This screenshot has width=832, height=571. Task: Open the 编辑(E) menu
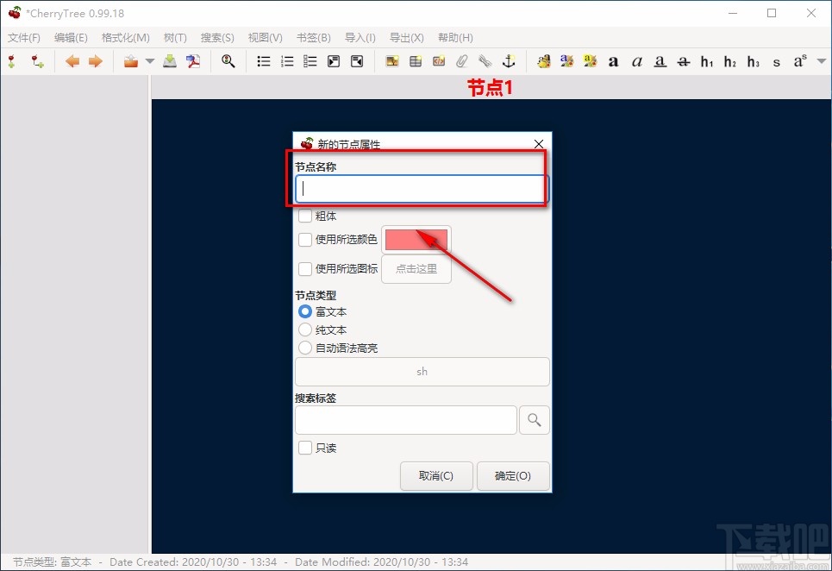click(71, 38)
